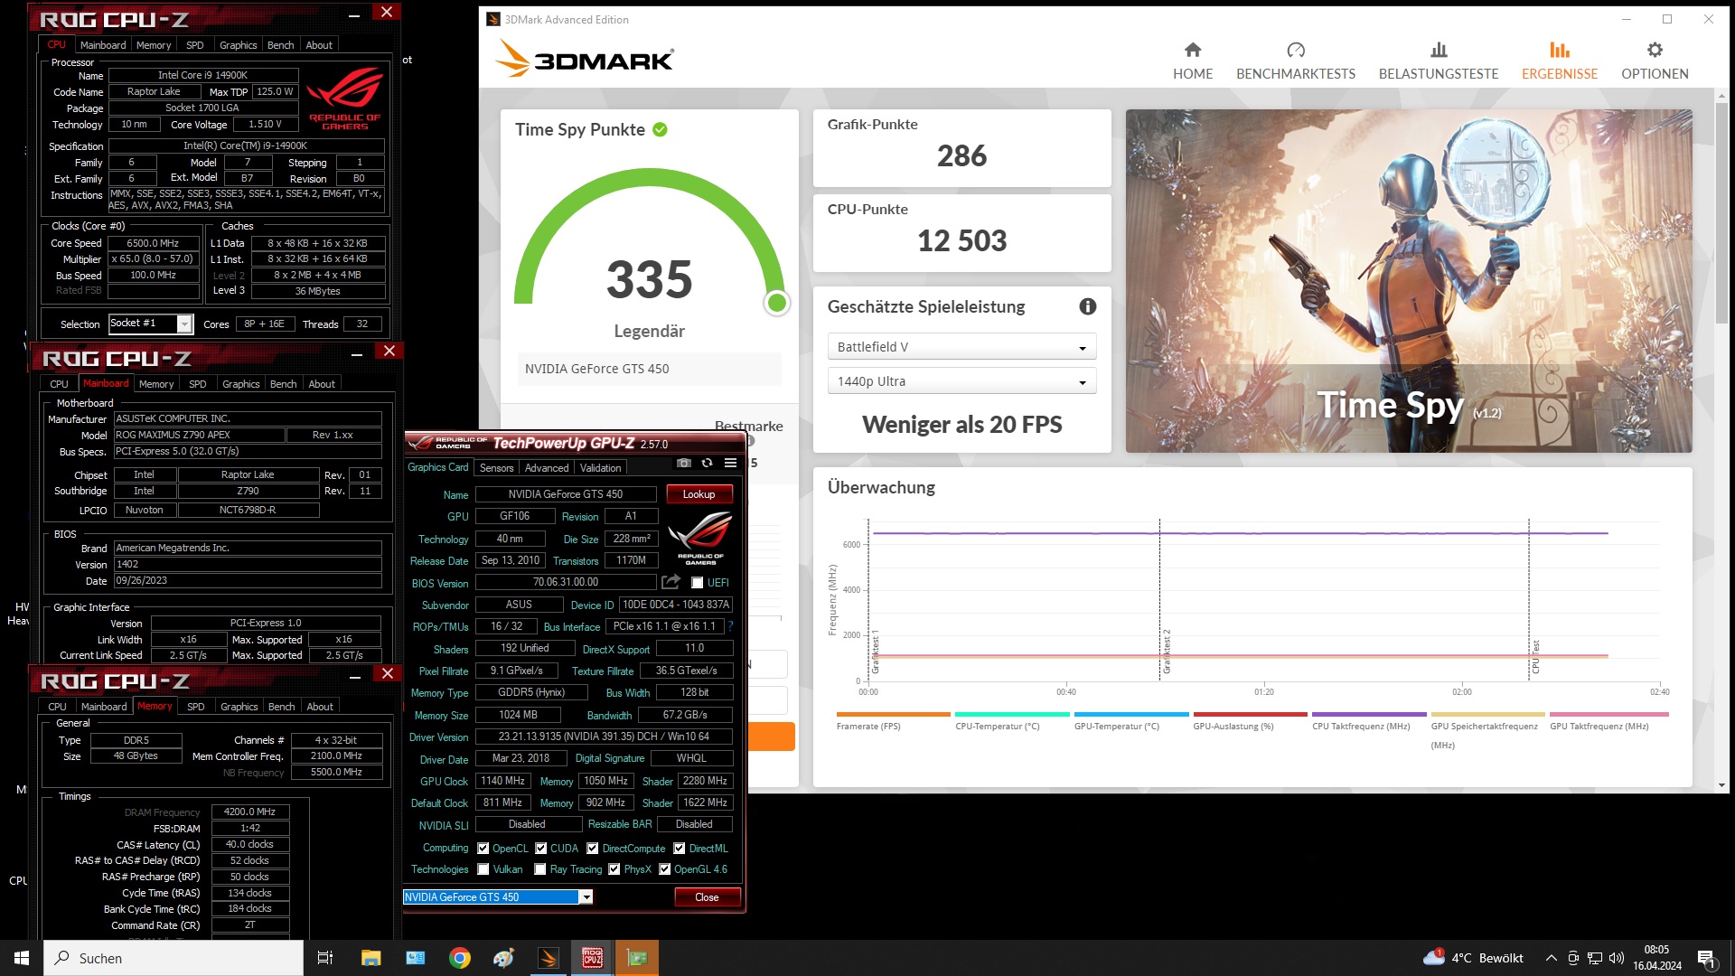Click red GPU-Auslastung legend swatch
1735x976 pixels.
point(1250,714)
